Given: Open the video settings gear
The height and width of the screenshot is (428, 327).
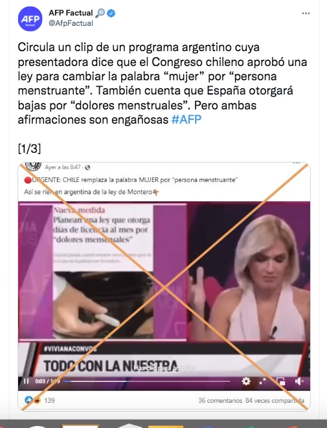Looking at the screenshot, I should pos(246,381).
